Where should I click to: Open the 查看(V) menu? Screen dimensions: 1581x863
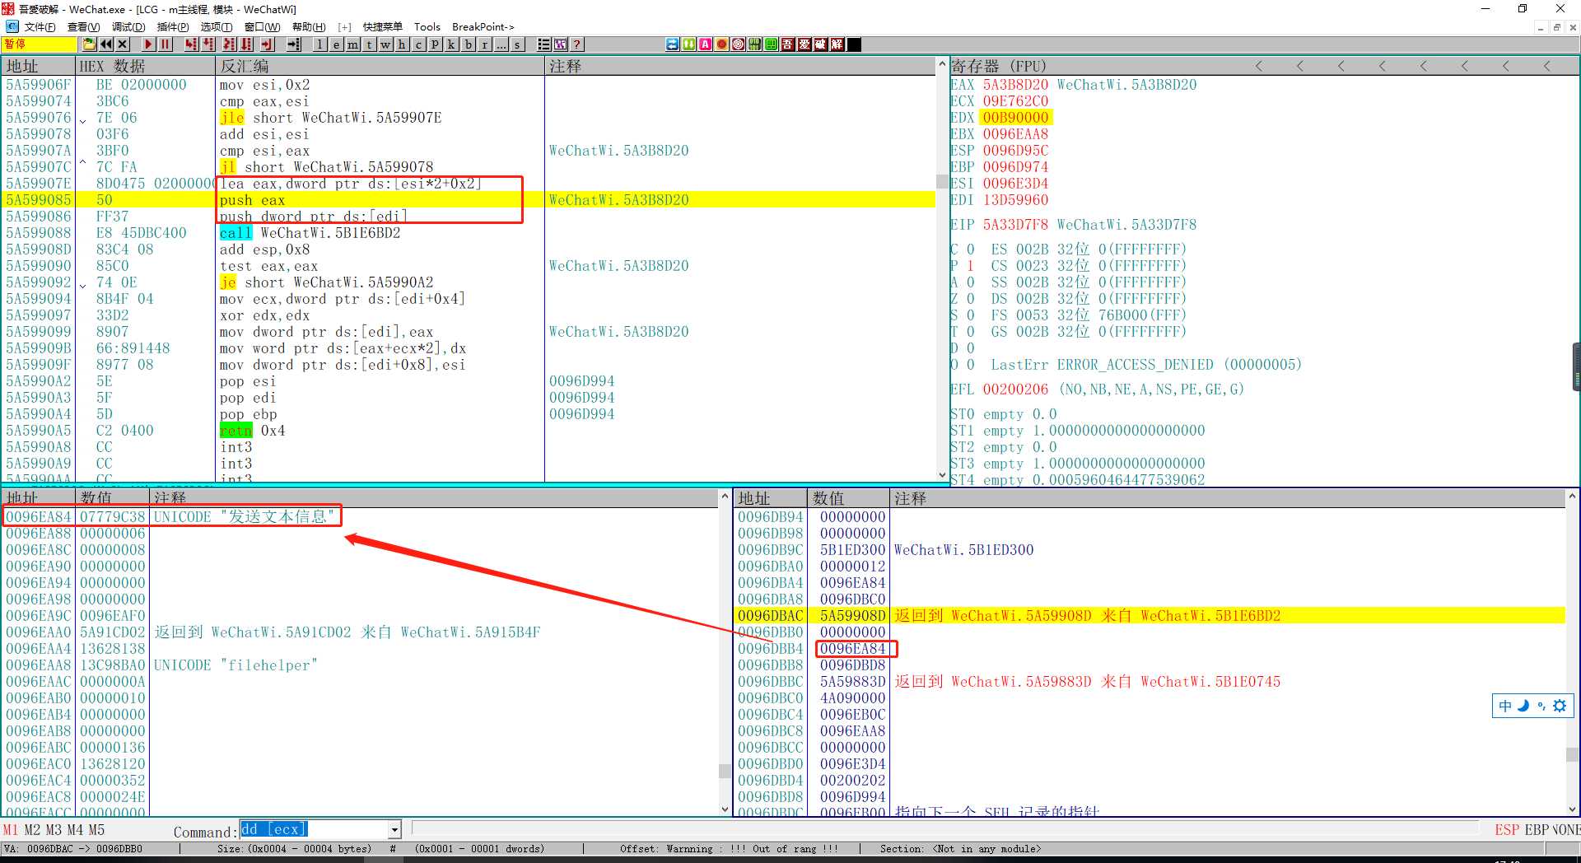coord(83,27)
